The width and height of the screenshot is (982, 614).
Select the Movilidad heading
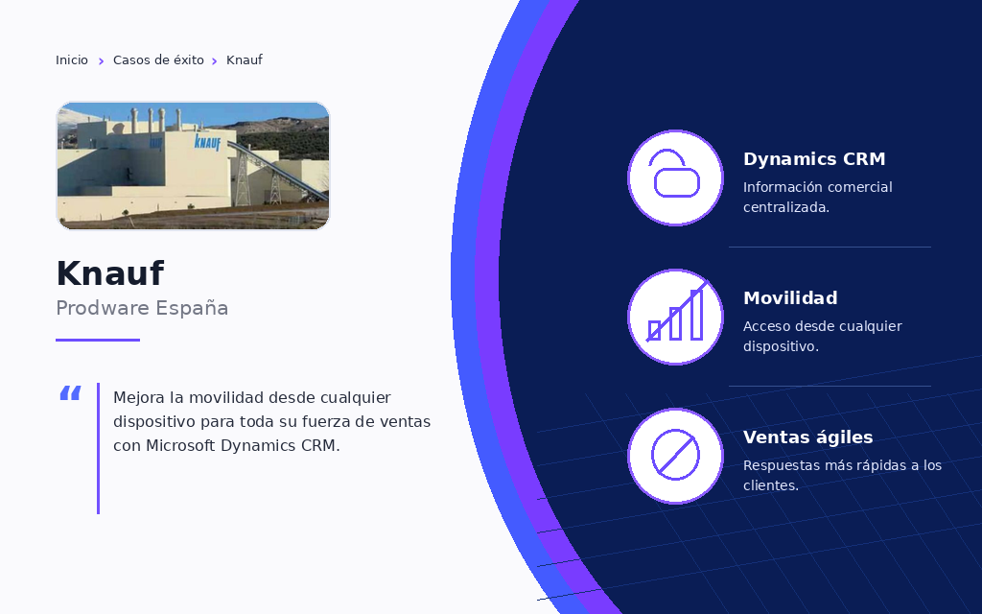[x=790, y=298]
